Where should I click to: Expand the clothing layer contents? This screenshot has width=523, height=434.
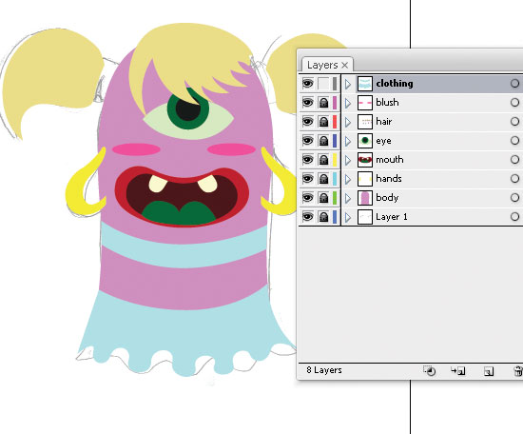click(x=348, y=84)
